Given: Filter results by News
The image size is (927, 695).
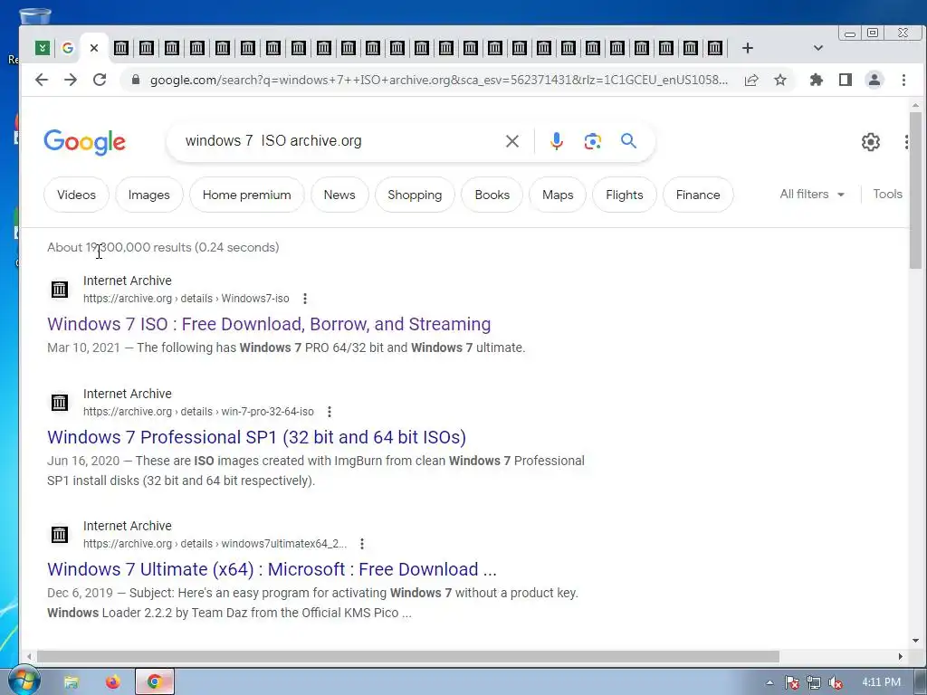Looking at the screenshot, I should coord(339,195).
